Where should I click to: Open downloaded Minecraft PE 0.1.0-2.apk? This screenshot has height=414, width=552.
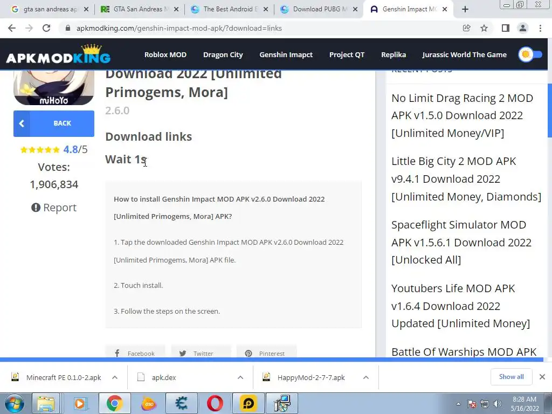click(x=56, y=377)
